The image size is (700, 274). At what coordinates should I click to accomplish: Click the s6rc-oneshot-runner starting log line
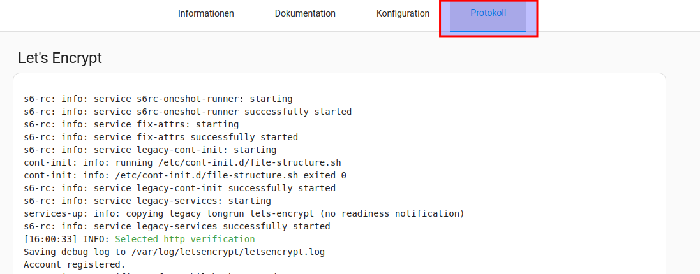click(158, 99)
